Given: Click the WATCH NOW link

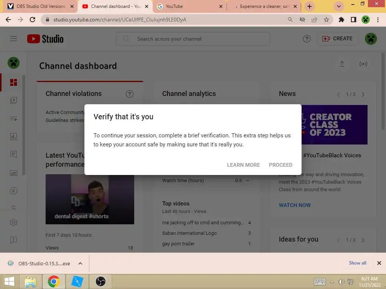Looking at the screenshot, I should (x=295, y=205).
